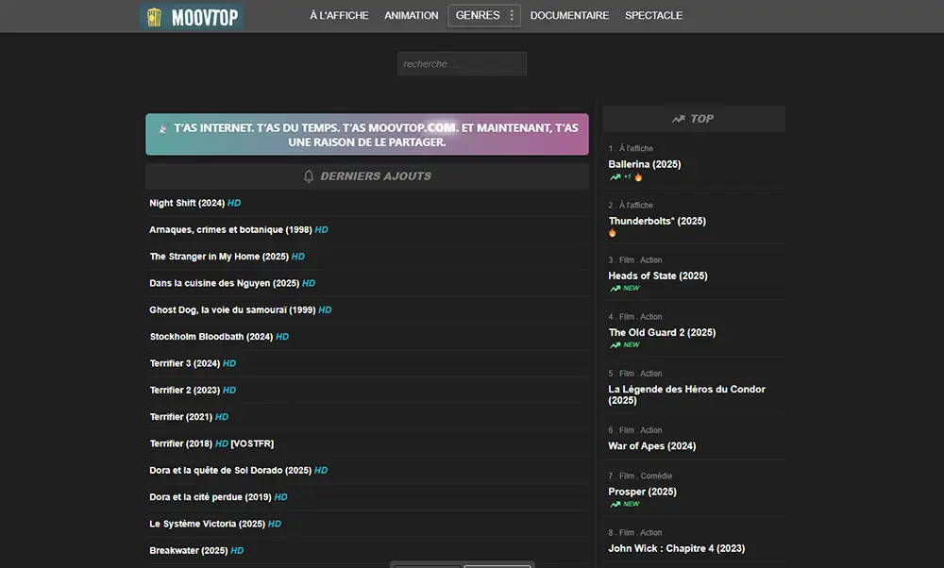Viewport: 944px width, 568px height.
Task: Open Stockholm Bloodbath (2024)
Action: (x=211, y=337)
